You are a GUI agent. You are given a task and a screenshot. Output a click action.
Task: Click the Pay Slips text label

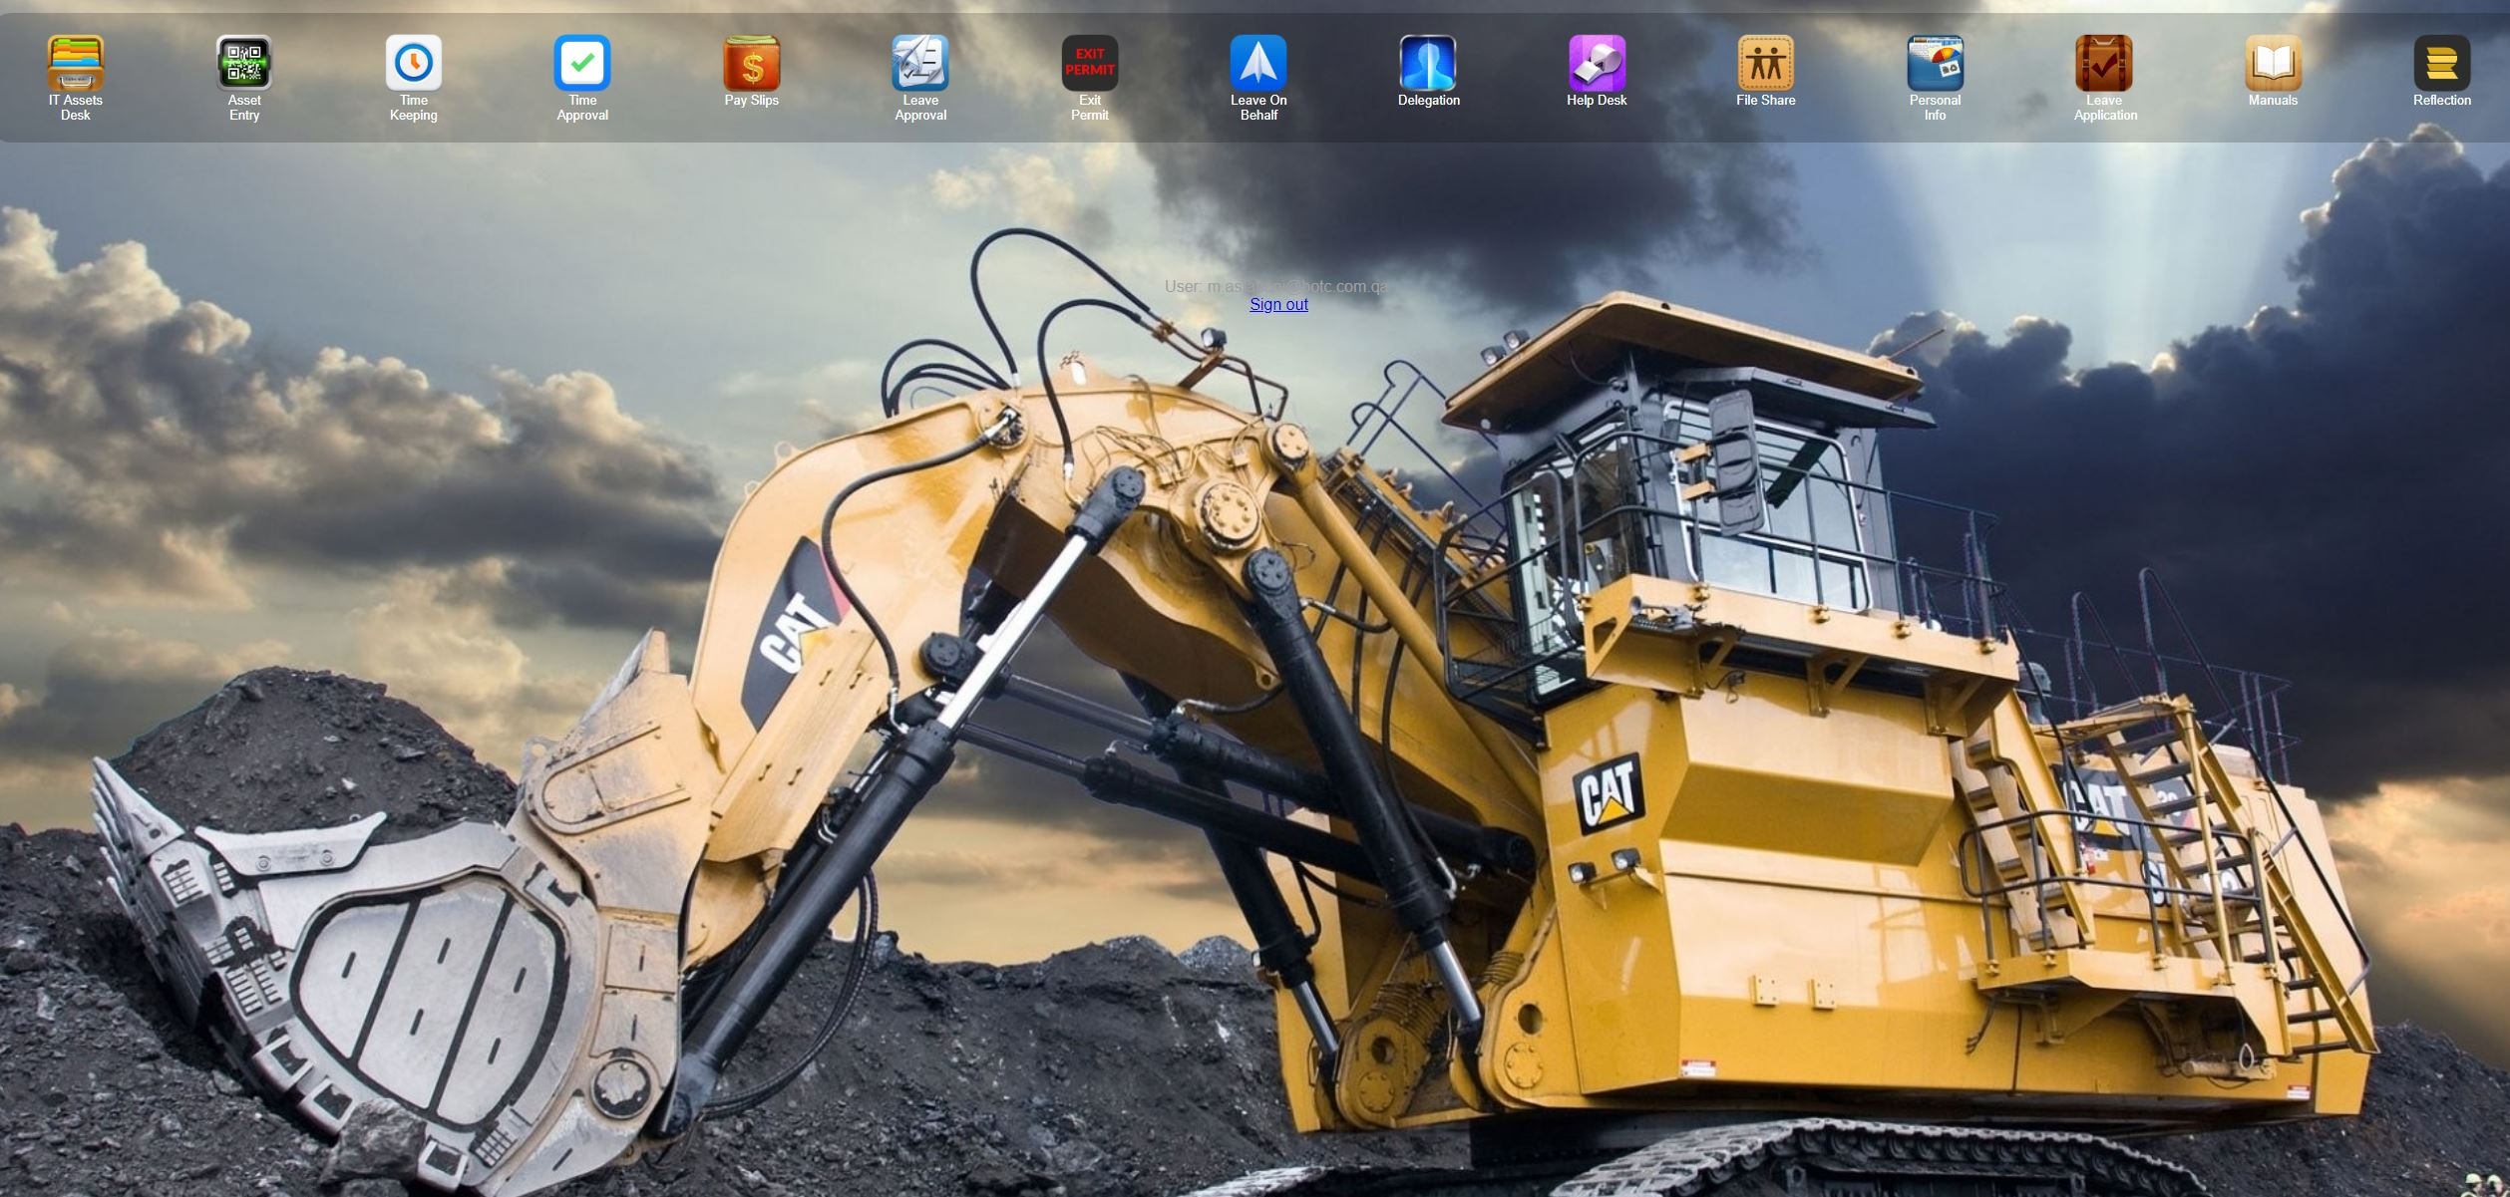(752, 101)
